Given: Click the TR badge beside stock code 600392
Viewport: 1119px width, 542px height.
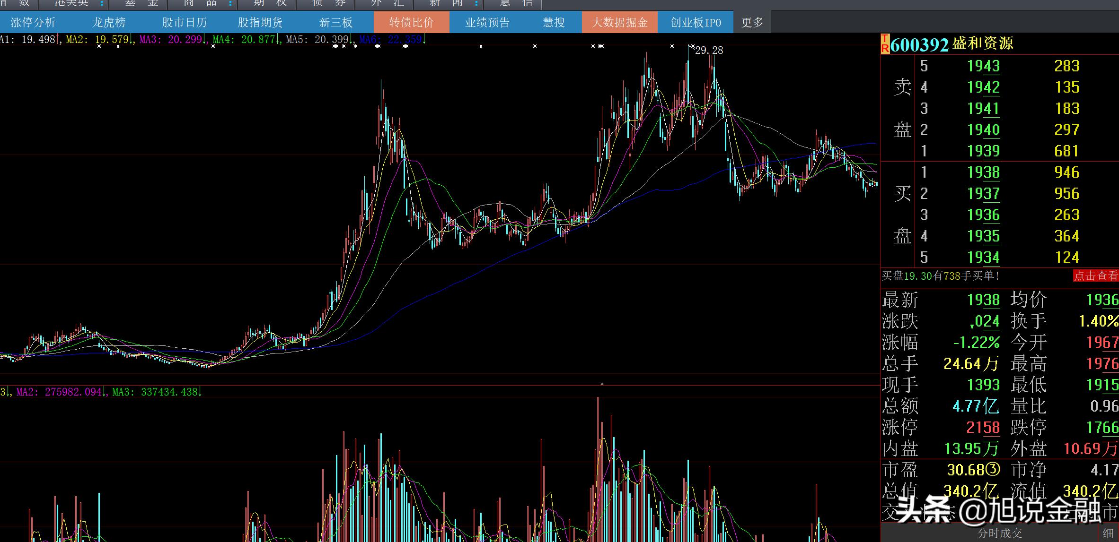Looking at the screenshot, I should click(x=885, y=43).
